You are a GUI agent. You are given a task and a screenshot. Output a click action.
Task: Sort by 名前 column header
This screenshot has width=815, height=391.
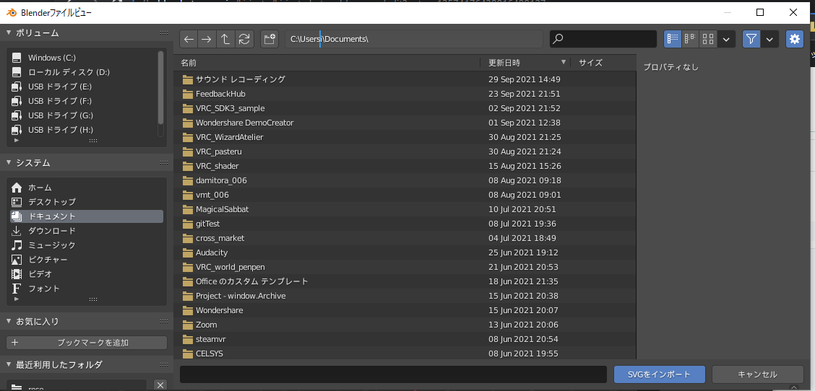[327, 63]
